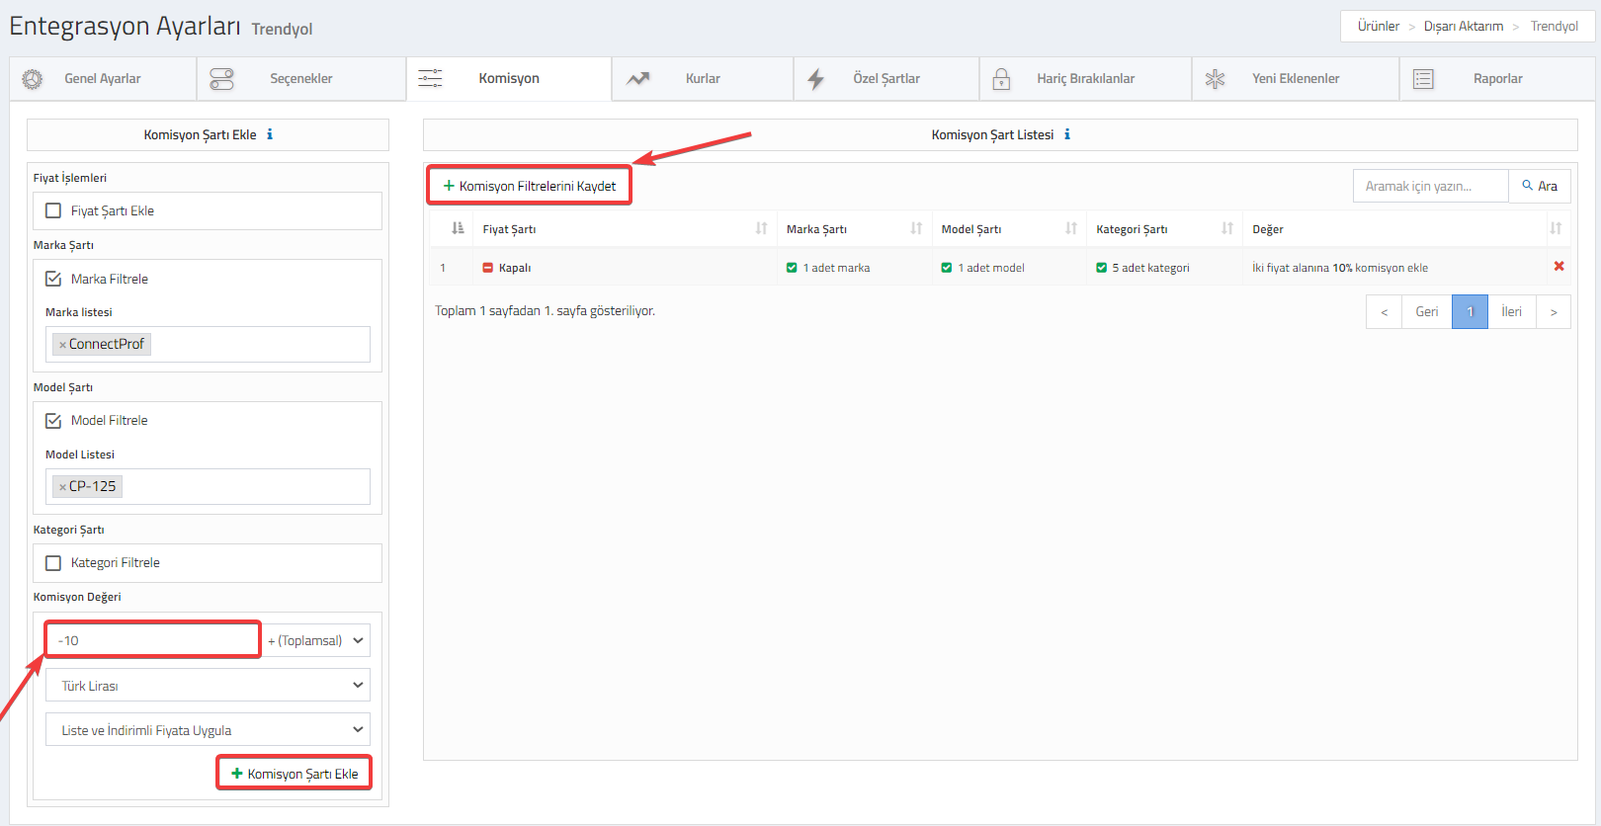Click the Hariç Bırakılanlar lock icon

[x=1001, y=79]
